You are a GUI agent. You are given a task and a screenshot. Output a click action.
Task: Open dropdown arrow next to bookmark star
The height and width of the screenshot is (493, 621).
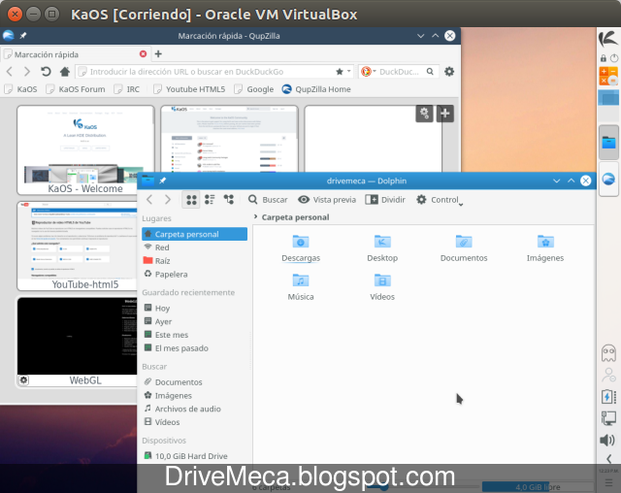[x=349, y=71]
